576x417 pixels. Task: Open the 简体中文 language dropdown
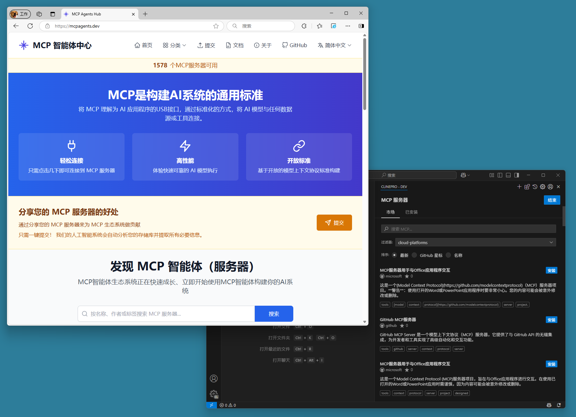[334, 45]
